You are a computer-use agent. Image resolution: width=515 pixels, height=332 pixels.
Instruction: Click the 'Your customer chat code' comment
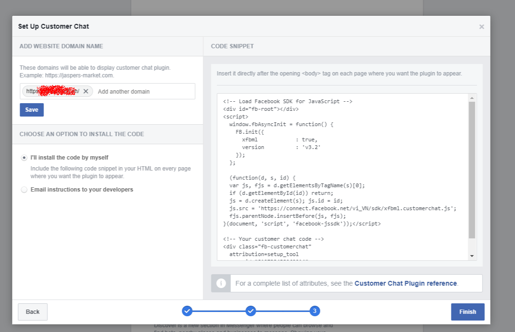point(274,239)
